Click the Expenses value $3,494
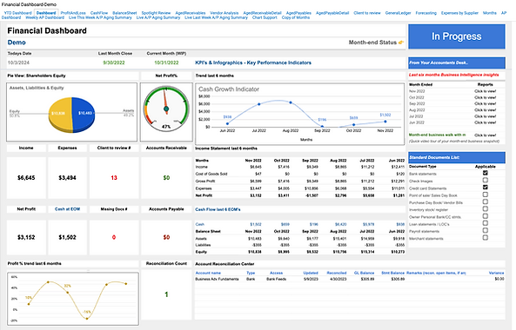 pyautogui.click(x=67, y=178)
